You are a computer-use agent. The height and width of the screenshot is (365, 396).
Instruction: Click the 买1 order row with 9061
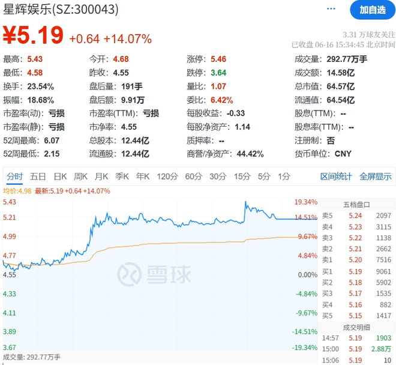point(356,271)
